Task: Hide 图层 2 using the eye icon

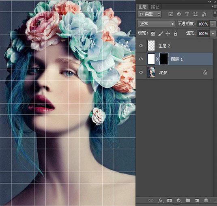Action: 141,46
